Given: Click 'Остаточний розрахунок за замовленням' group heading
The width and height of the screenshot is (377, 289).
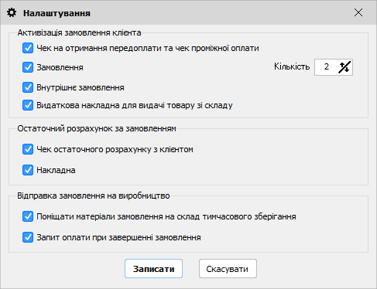Looking at the screenshot, I should click(x=97, y=128).
